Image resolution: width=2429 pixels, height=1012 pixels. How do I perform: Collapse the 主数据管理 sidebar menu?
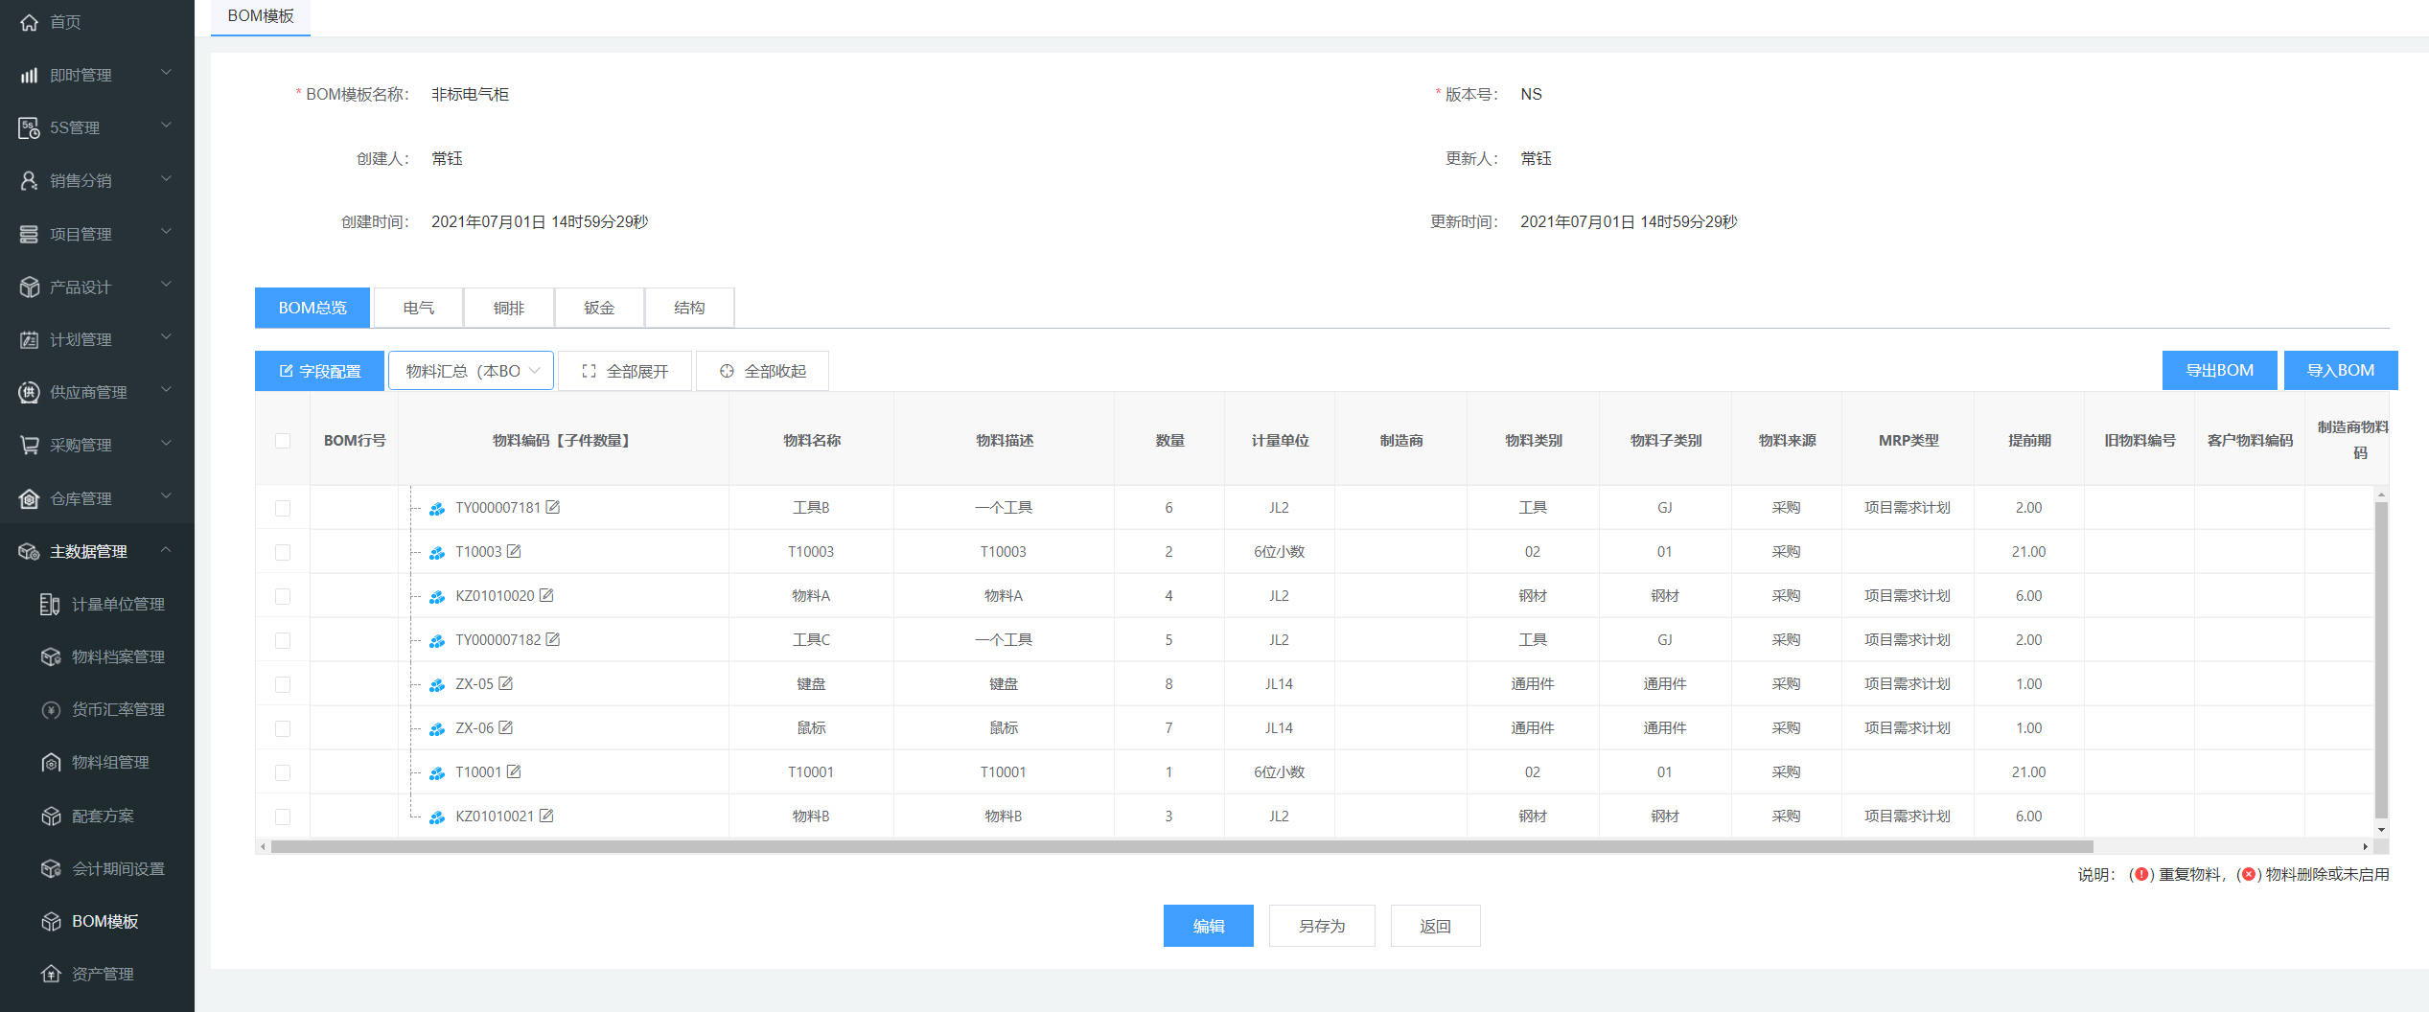click(x=166, y=550)
